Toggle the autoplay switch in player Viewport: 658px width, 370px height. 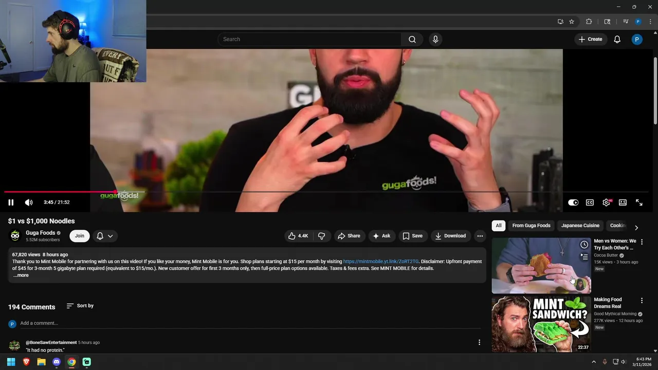click(x=573, y=202)
